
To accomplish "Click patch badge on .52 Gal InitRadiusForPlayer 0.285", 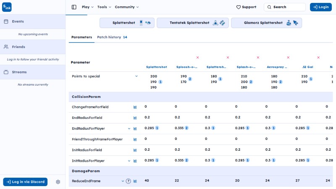I will point(308,160).
